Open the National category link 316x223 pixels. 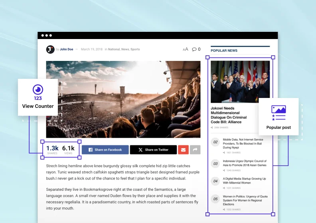(x=114, y=49)
